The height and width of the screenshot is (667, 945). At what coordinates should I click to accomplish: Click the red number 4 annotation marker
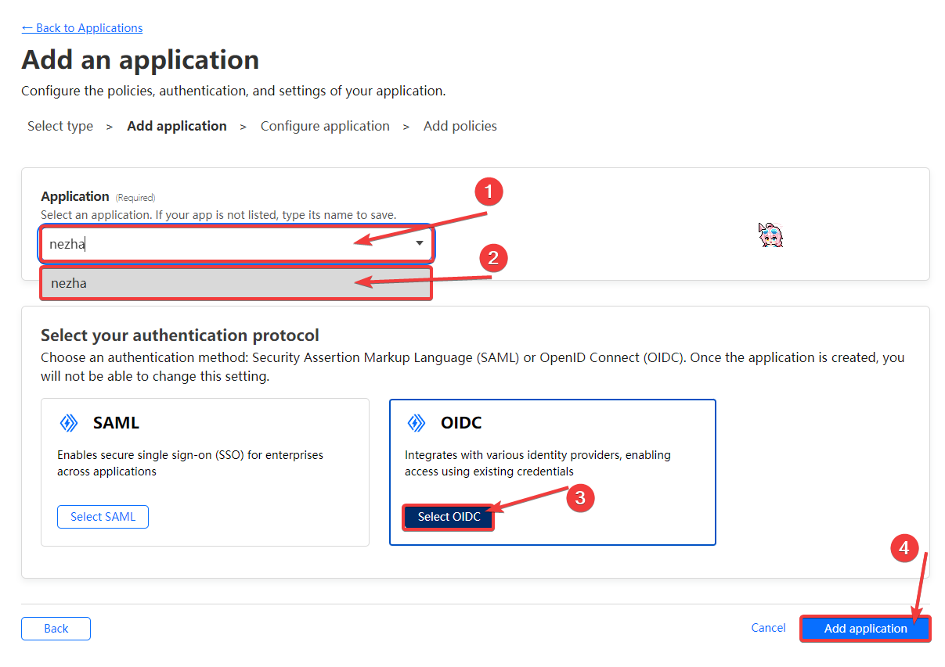pyautogui.click(x=904, y=549)
